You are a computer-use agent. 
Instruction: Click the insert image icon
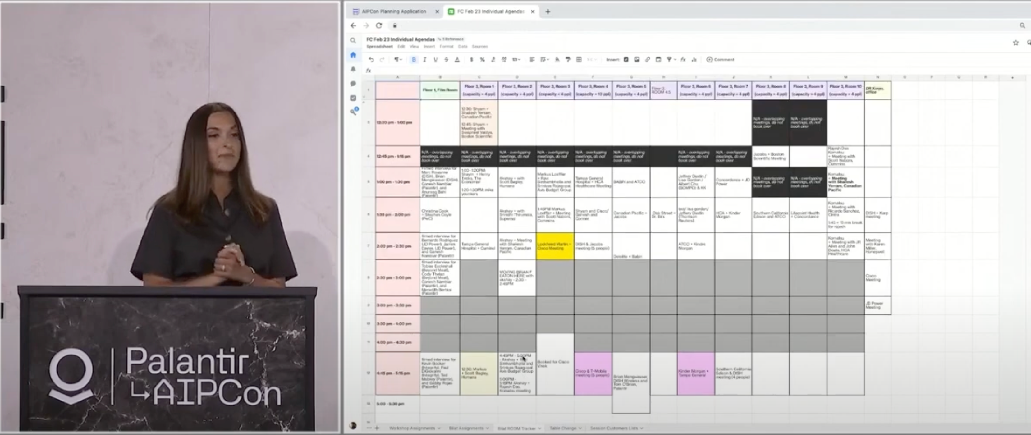tap(637, 60)
